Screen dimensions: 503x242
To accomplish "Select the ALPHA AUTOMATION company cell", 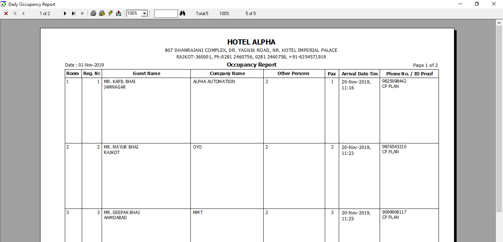I will (214, 82).
